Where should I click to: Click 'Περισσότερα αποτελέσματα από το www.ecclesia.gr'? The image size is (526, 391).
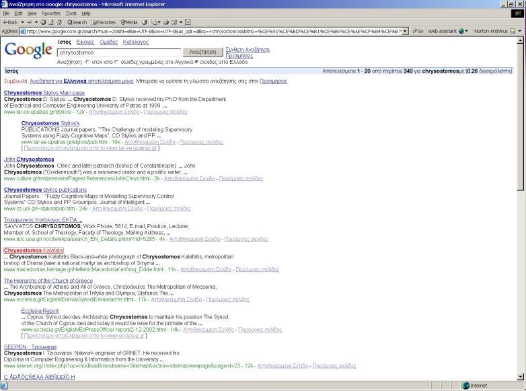[84, 336]
